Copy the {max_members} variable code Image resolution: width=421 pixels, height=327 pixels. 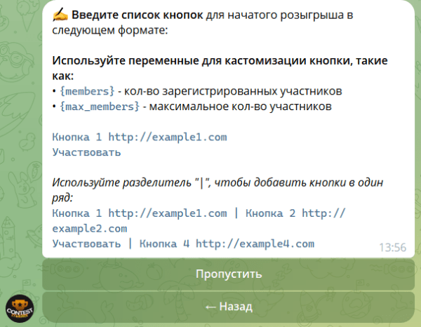(100, 107)
